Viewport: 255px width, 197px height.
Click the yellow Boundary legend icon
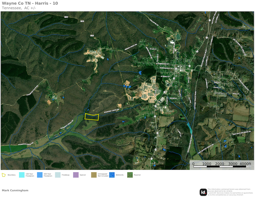pyautogui.click(x=4, y=175)
